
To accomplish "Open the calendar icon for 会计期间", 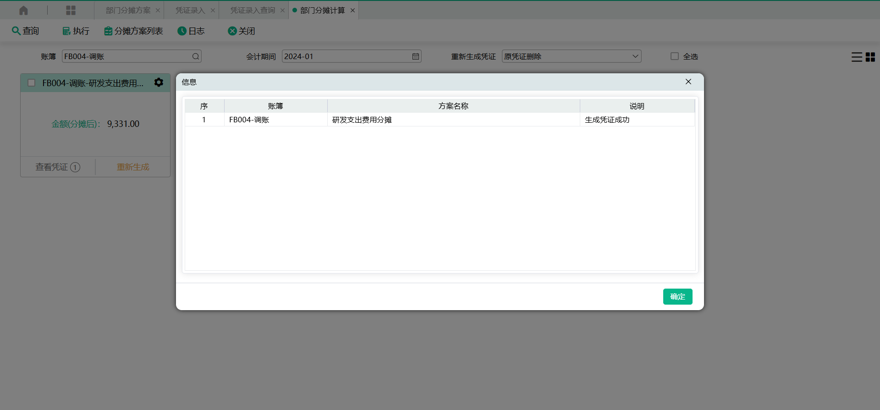I will [x=416, y=56].
